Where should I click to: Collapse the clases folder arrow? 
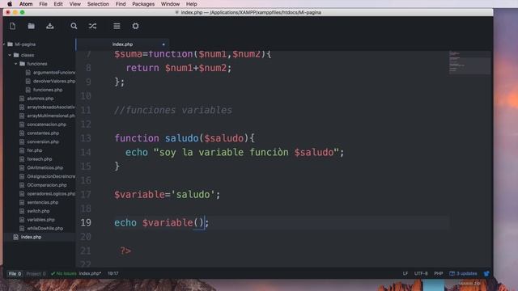10,55
